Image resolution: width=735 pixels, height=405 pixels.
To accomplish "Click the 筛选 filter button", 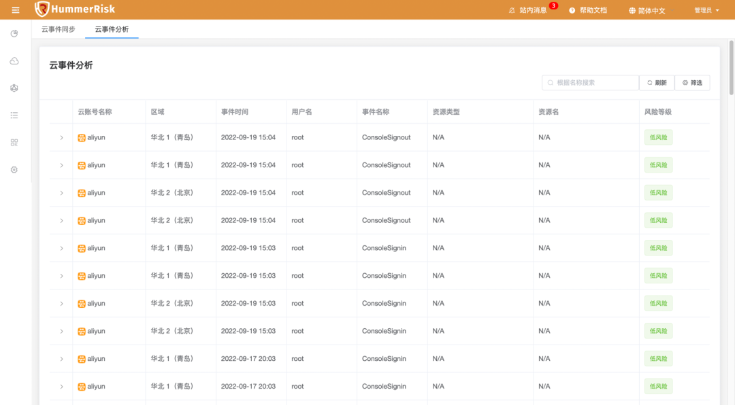I will point(692,83).
